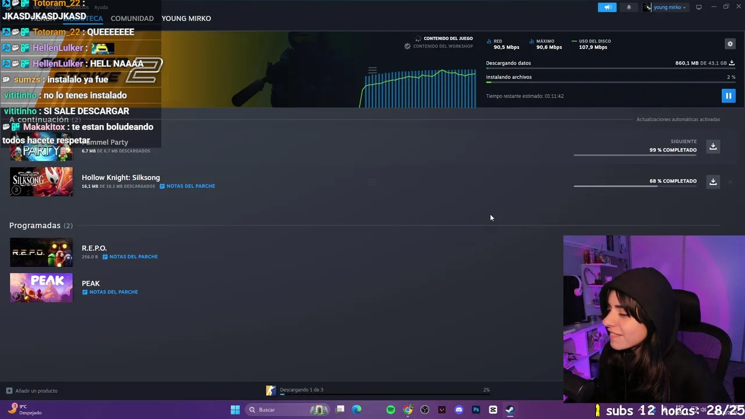Click Red 90,5 Mbps stat
745x419 pixels.
pyautogui.click(x=502, y=44)
